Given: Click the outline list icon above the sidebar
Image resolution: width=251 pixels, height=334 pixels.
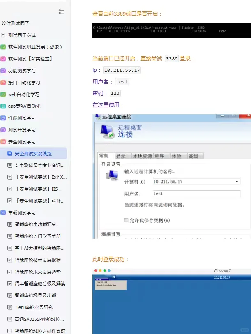Looking at the screenshot, I should point(61,12).
